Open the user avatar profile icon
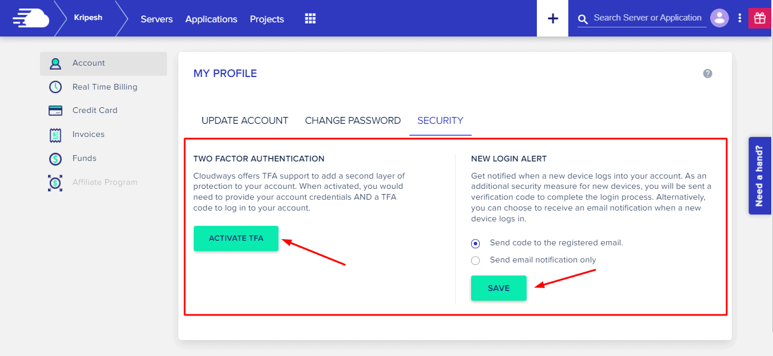Image resolution: width=773 pixels, height=356 pixels. pyautogui.click(x=719, y=18)
